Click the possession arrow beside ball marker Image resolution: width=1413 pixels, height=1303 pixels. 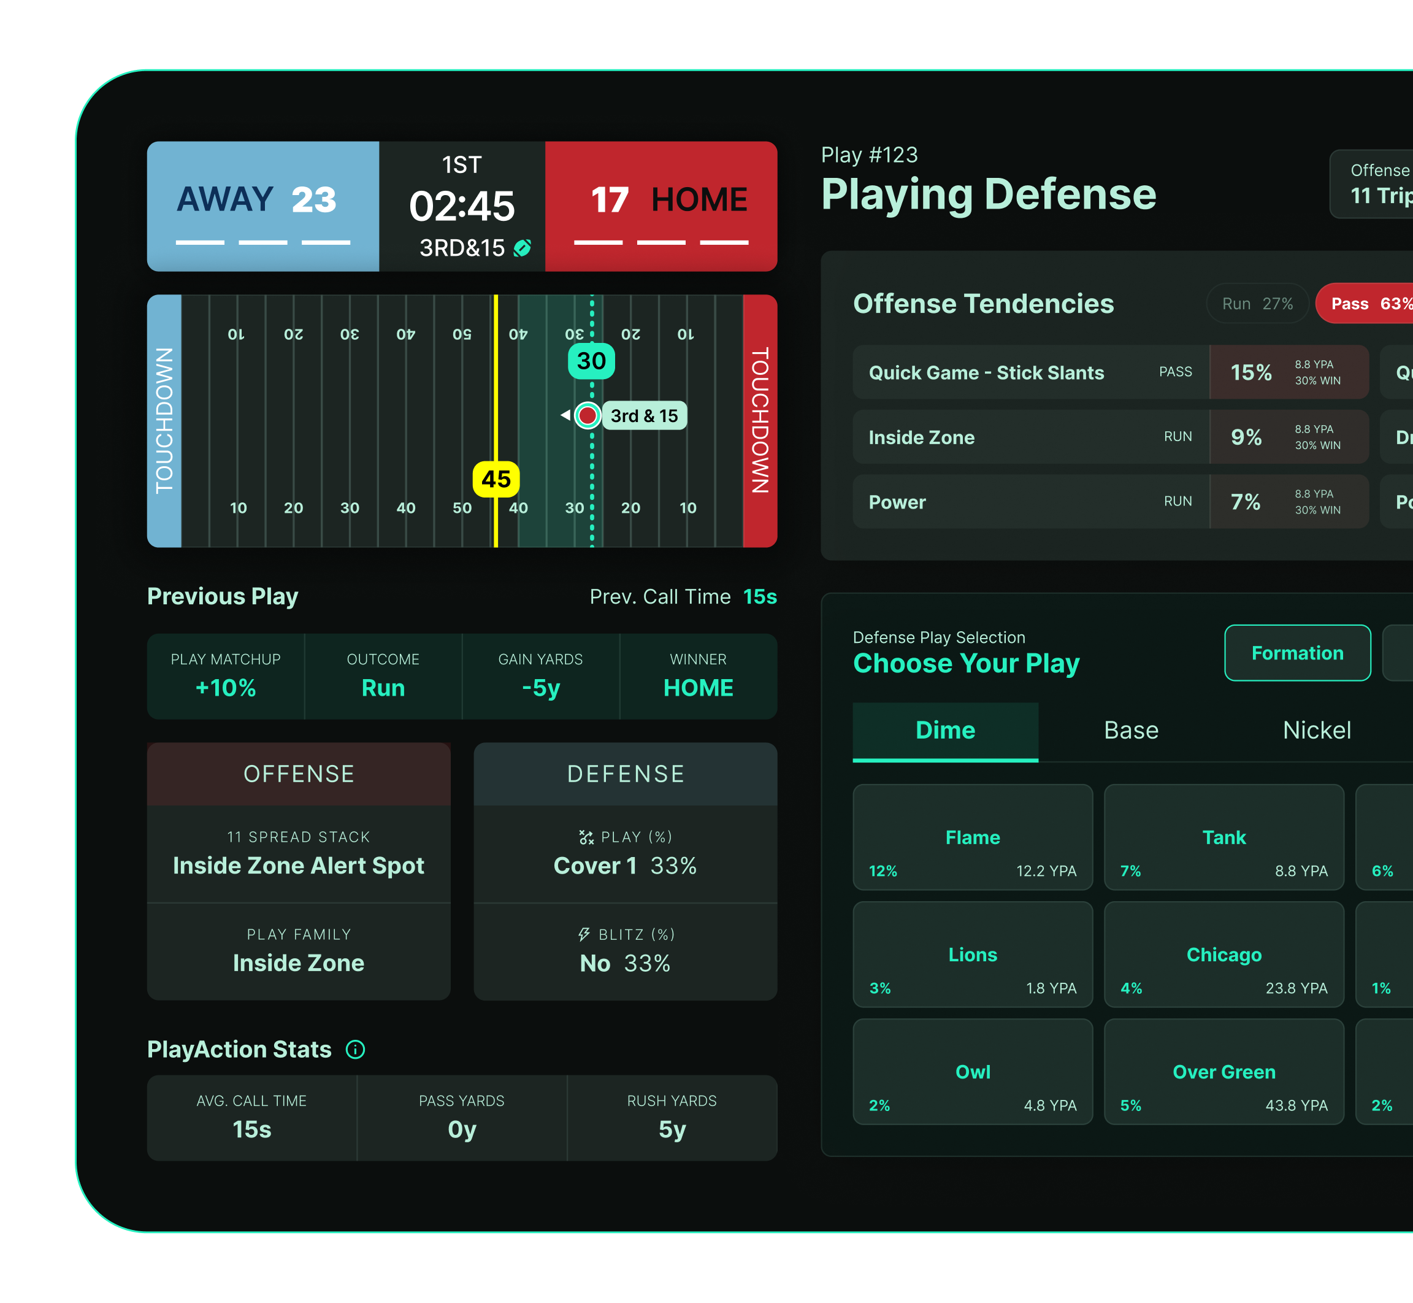(x=565, y=415)
